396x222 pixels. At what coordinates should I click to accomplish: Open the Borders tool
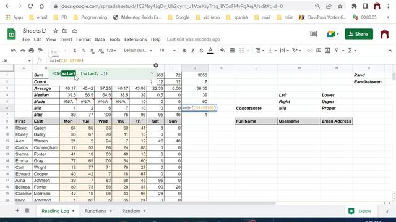tap(232, 51)
